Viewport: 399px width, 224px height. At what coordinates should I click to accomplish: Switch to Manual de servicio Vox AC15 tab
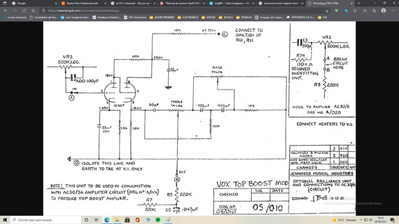(x=182, y=3)
